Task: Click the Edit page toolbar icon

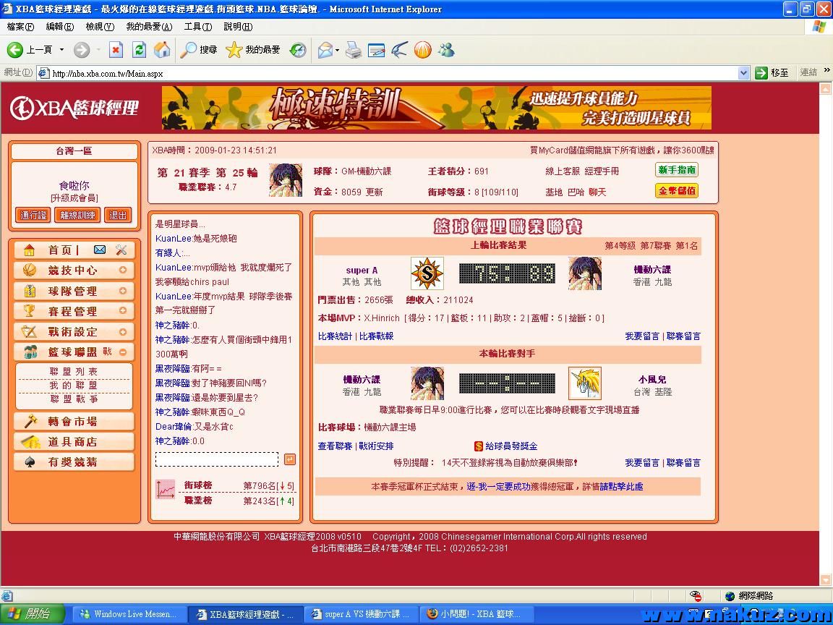Action: (376, 50)
